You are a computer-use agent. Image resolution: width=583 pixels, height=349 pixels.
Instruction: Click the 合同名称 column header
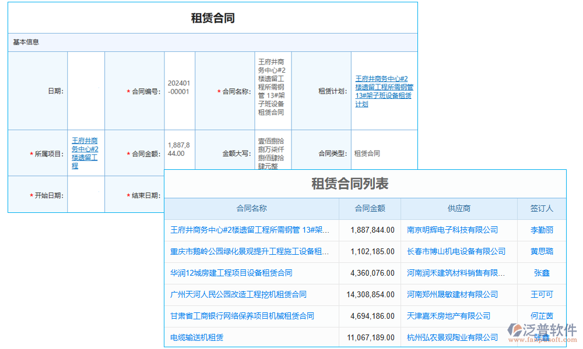pyautogui.click(x=251, y=208)
